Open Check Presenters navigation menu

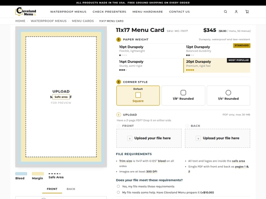pyautogui.click(x=109, y=12)
